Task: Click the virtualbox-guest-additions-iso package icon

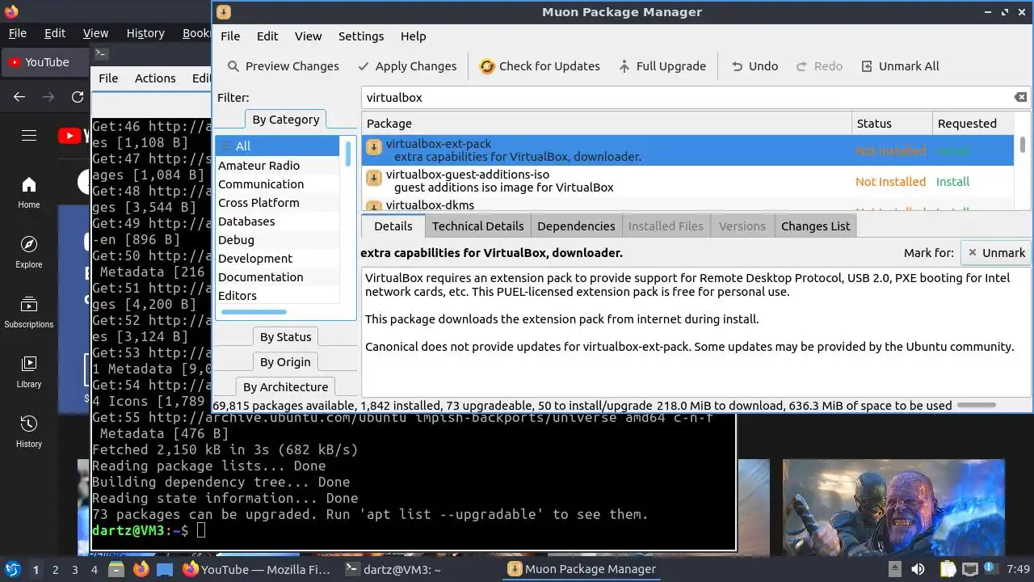Action: [x=374, y=178]
